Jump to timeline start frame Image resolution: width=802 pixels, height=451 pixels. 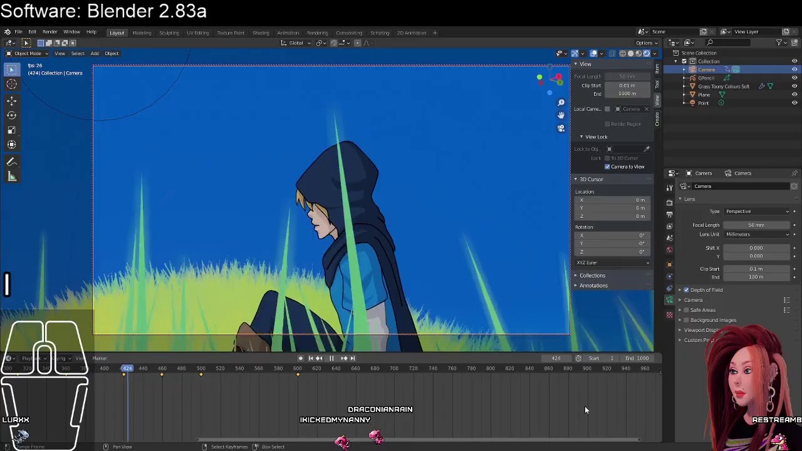[310, 358]
